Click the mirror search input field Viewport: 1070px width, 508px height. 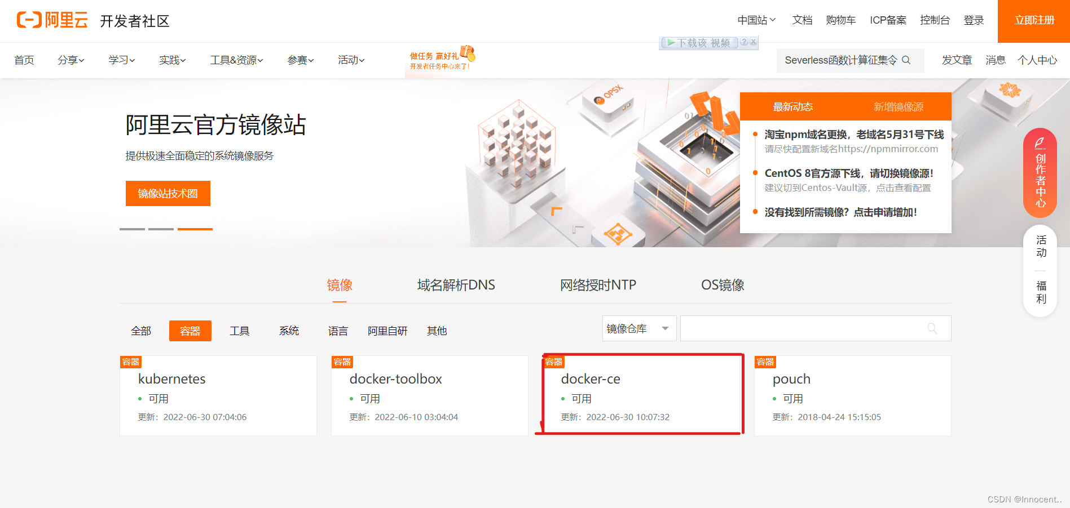pyautogui.click(x=816, y=328)
